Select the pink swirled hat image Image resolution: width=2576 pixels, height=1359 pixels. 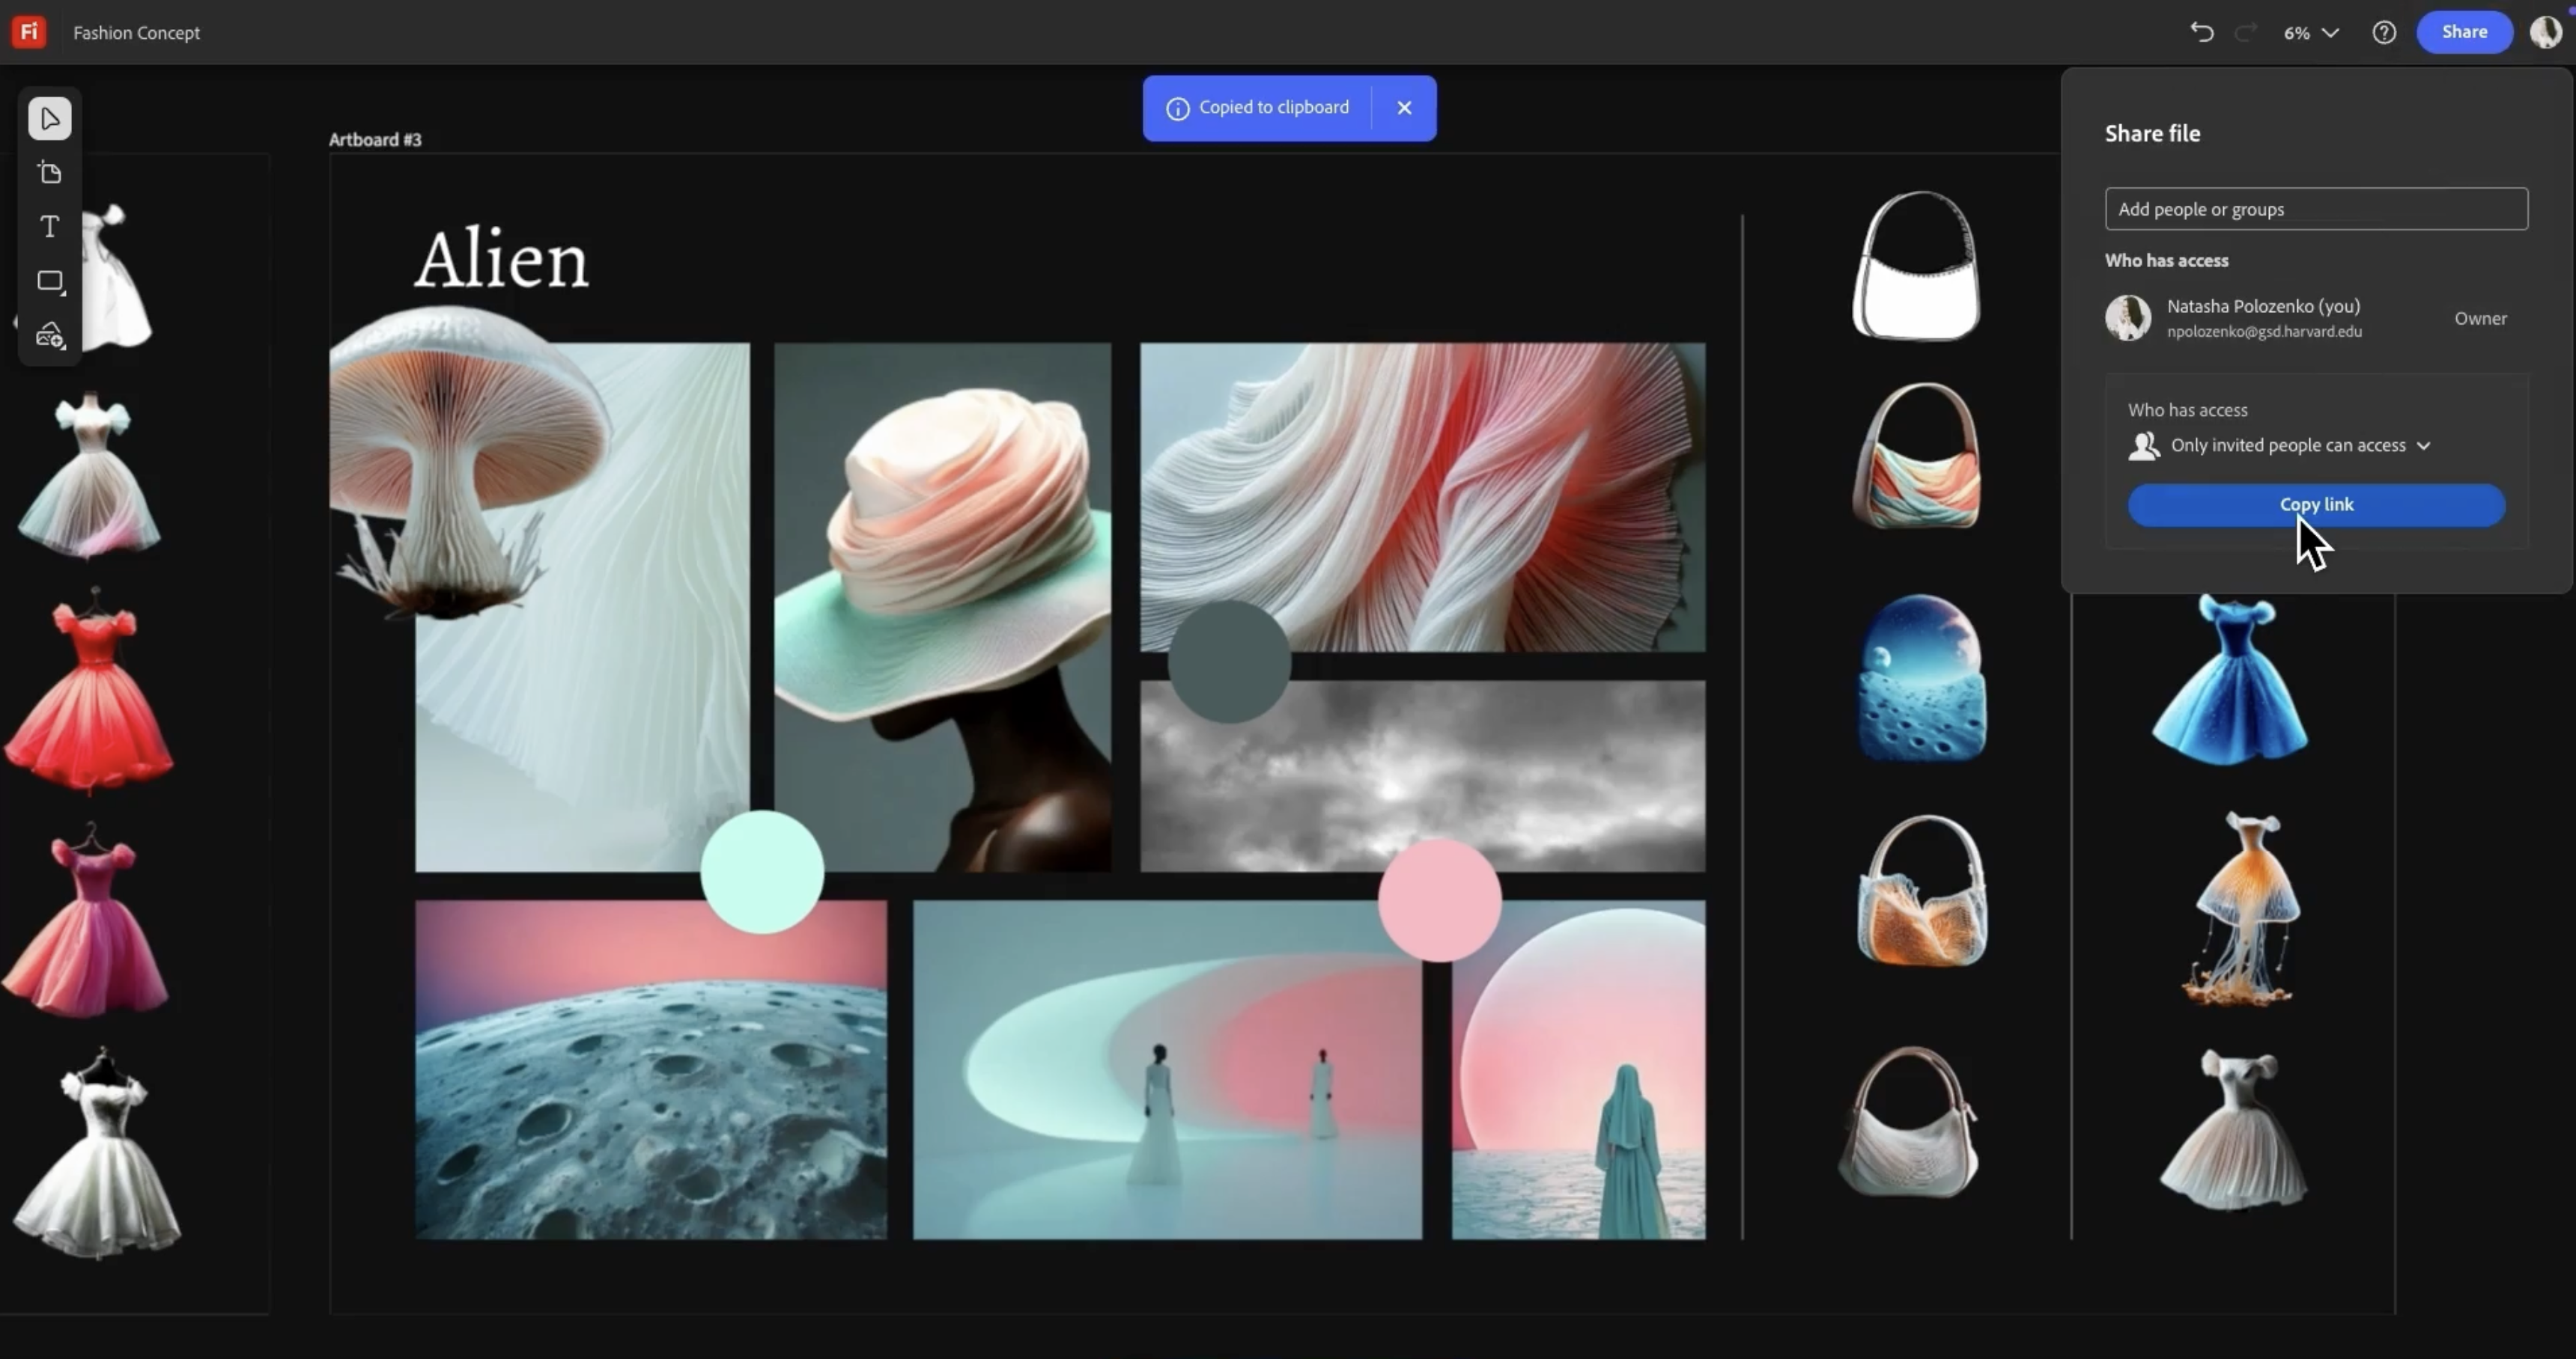942,607
